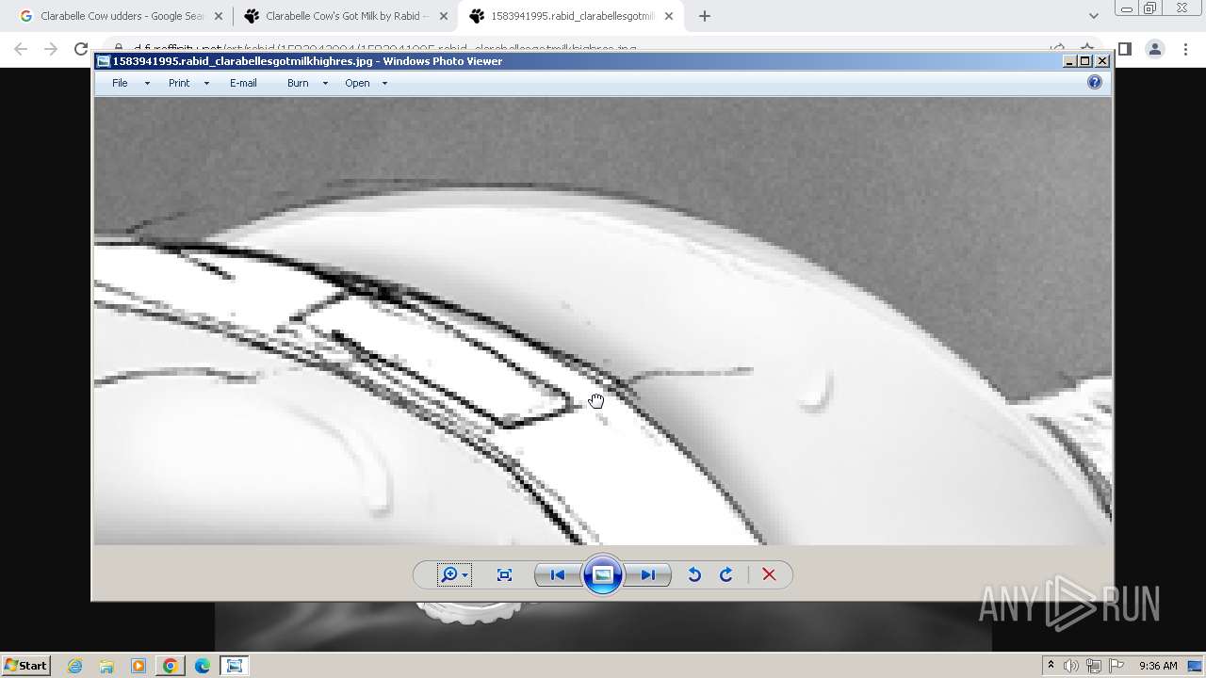Open the Chrome tab search chevron
This screenshot has width=1206, height=678.
tap(1093, 16)
